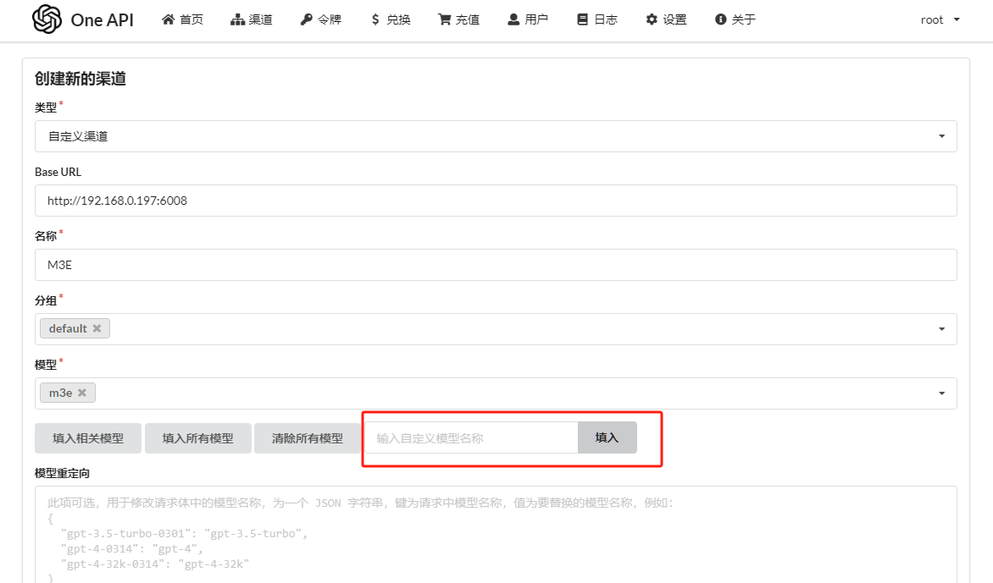
Task: Remove the m3e model tag
Action: tap(83, 392)
